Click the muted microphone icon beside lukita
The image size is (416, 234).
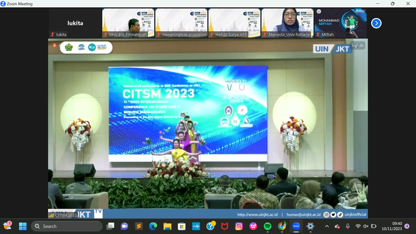point(52,34)
